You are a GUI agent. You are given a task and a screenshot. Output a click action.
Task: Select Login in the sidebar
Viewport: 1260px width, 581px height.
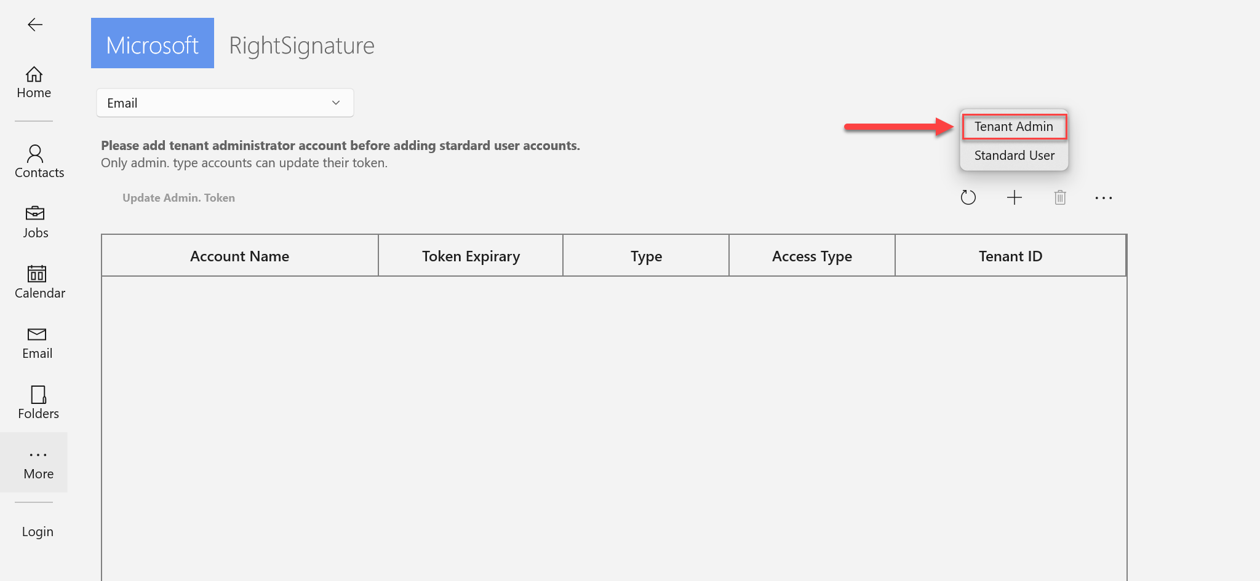(x=38, y=531)
